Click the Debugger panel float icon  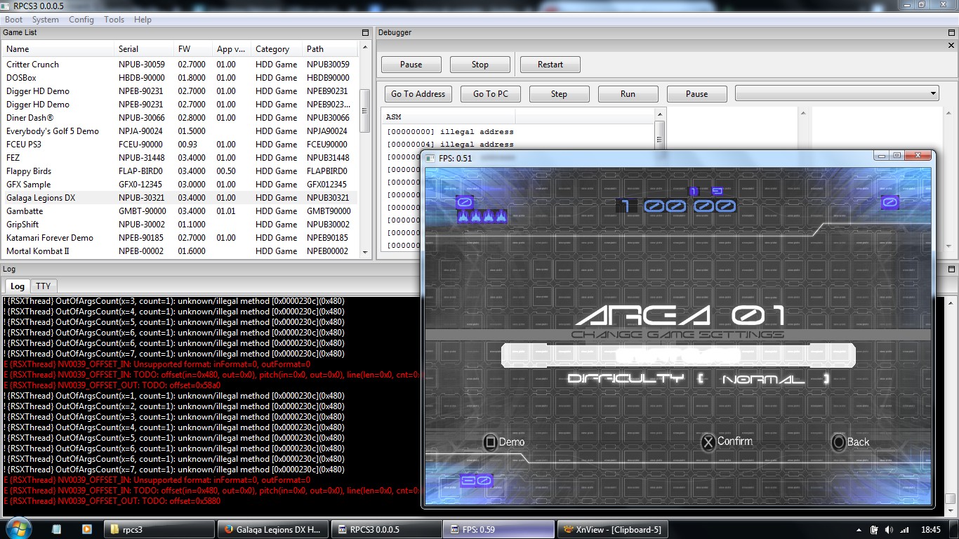951,33
